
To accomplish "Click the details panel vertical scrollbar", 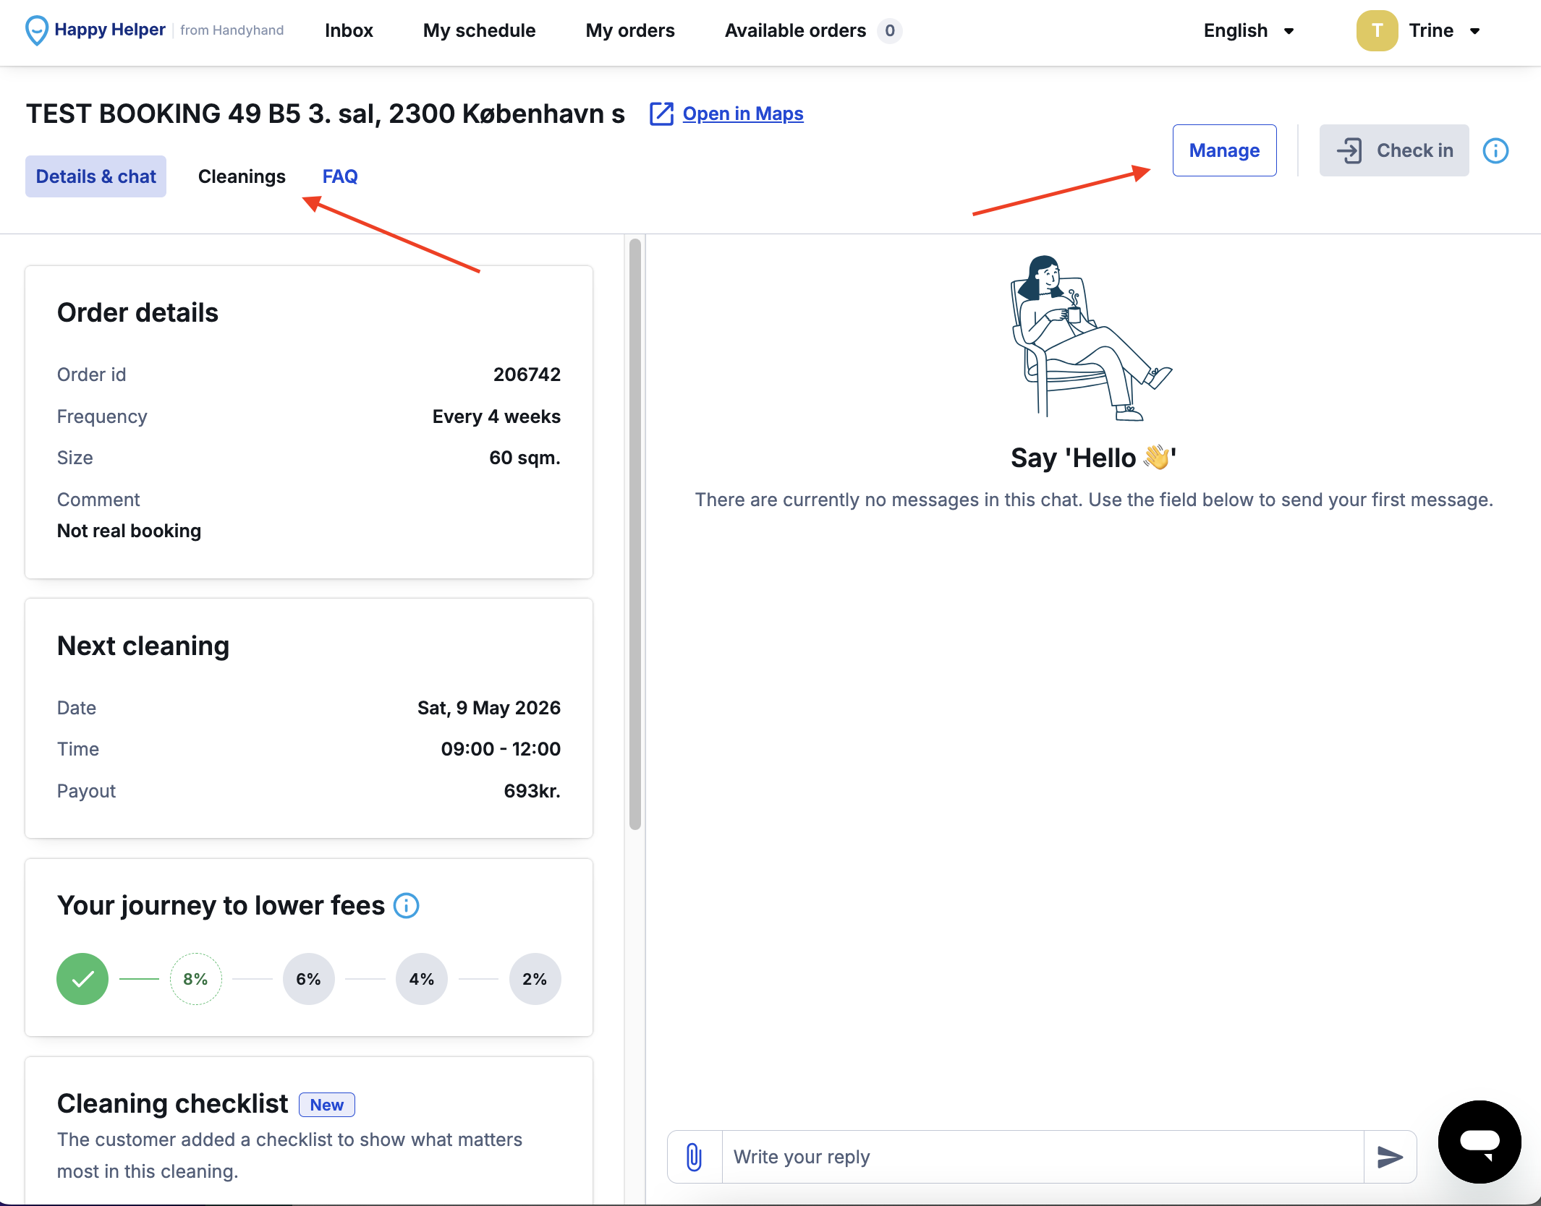I will tap(635, 534).
